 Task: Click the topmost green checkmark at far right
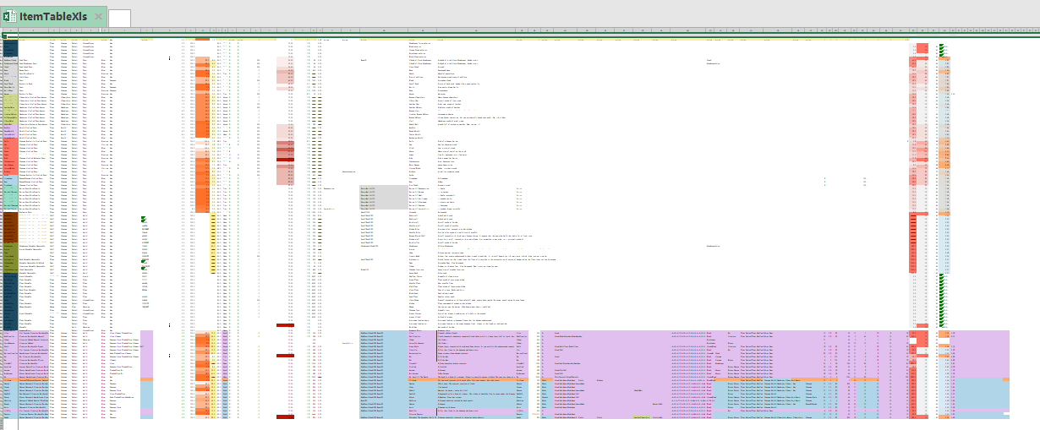941,45
